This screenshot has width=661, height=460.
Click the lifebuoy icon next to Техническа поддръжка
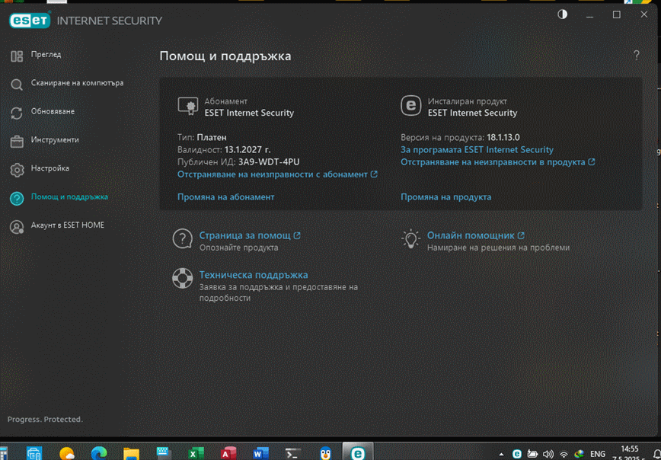pos(183,279)
